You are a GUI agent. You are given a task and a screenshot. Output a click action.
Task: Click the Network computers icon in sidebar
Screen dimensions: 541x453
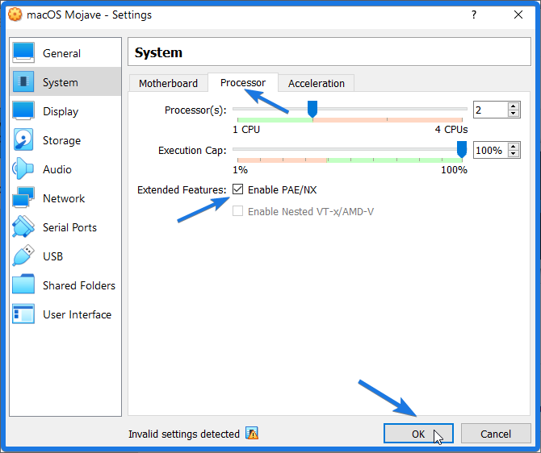click(x=23, y=197)
